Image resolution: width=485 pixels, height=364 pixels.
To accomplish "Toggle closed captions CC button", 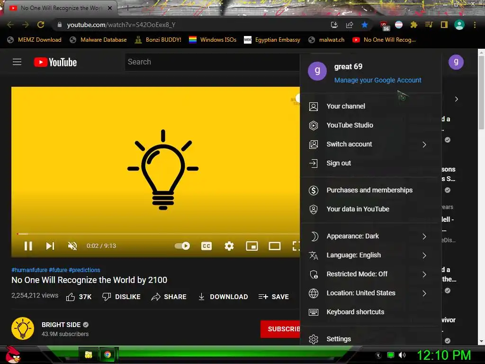I will point(207,246).
